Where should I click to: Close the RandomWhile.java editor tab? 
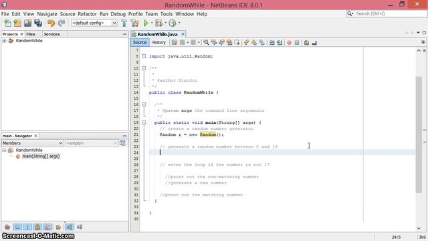pos(183,34)
